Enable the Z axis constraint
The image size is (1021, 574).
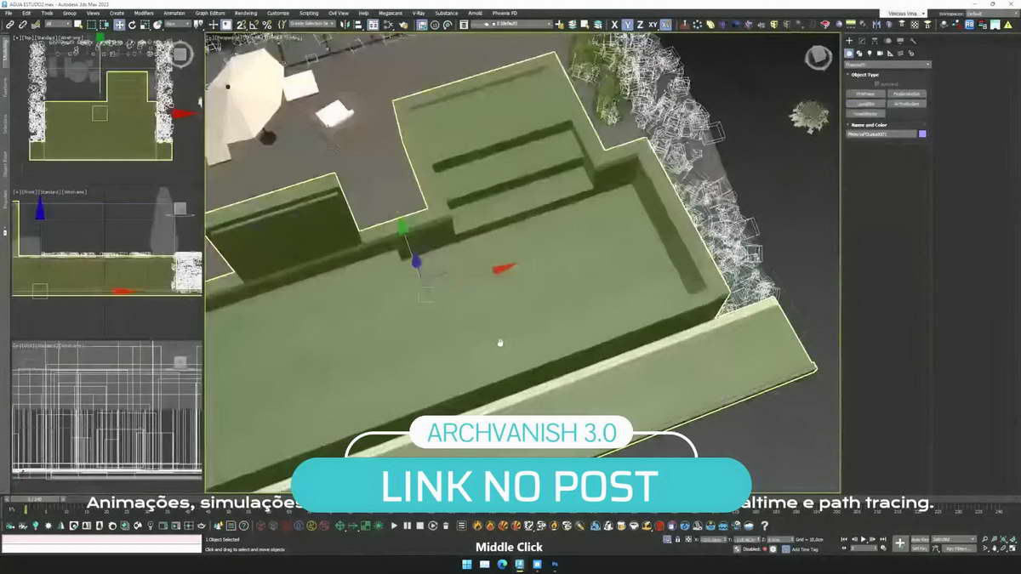[x=640, y=26]
